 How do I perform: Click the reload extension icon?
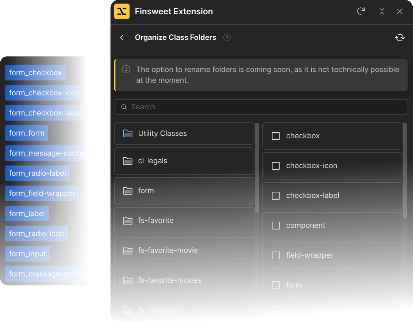361,11
